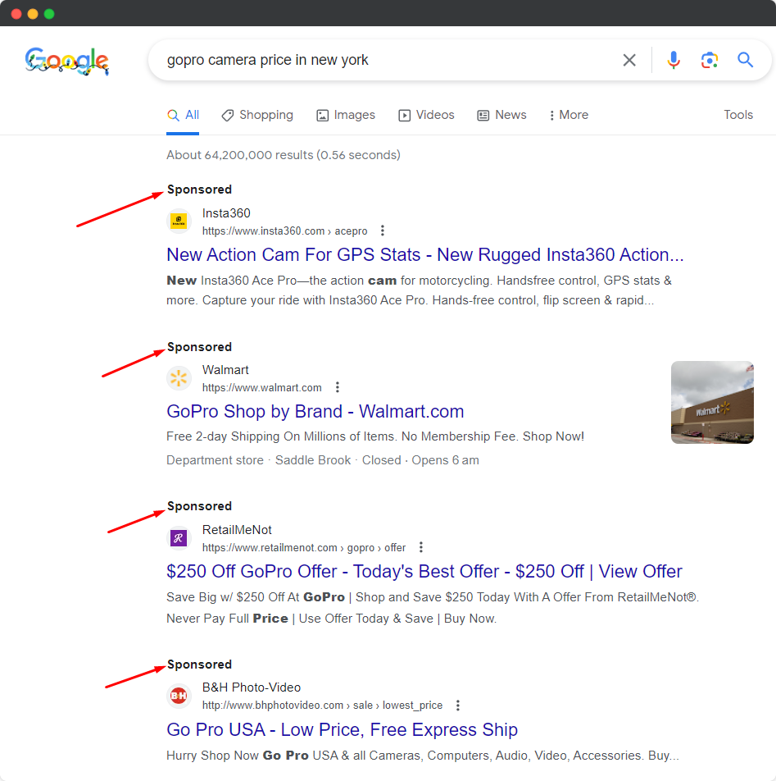The width and height of the screenshot is (776, 781).
Task: Open three-dot menu for Walmart ad
Action: coord(338,387)
